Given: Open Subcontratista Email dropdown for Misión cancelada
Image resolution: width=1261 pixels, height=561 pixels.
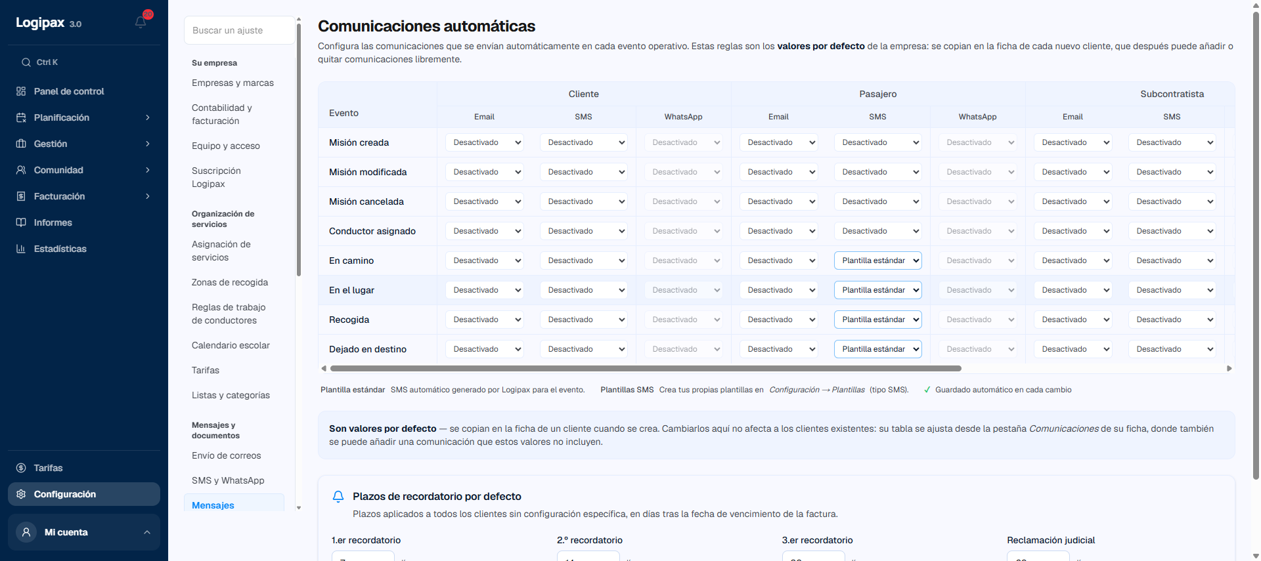Looking at the screenshot, I should point(1073,201).
